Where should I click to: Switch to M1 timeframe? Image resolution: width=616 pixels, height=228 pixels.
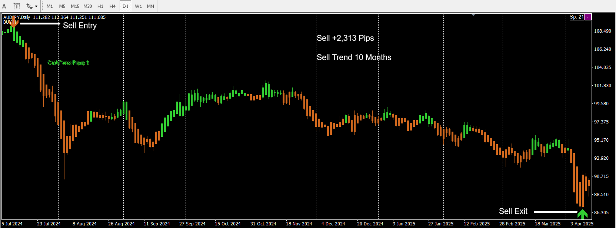coord(50,6)
